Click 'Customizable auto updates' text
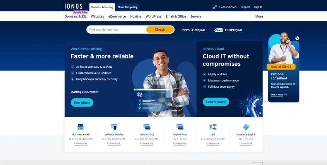 pos(94,73)
